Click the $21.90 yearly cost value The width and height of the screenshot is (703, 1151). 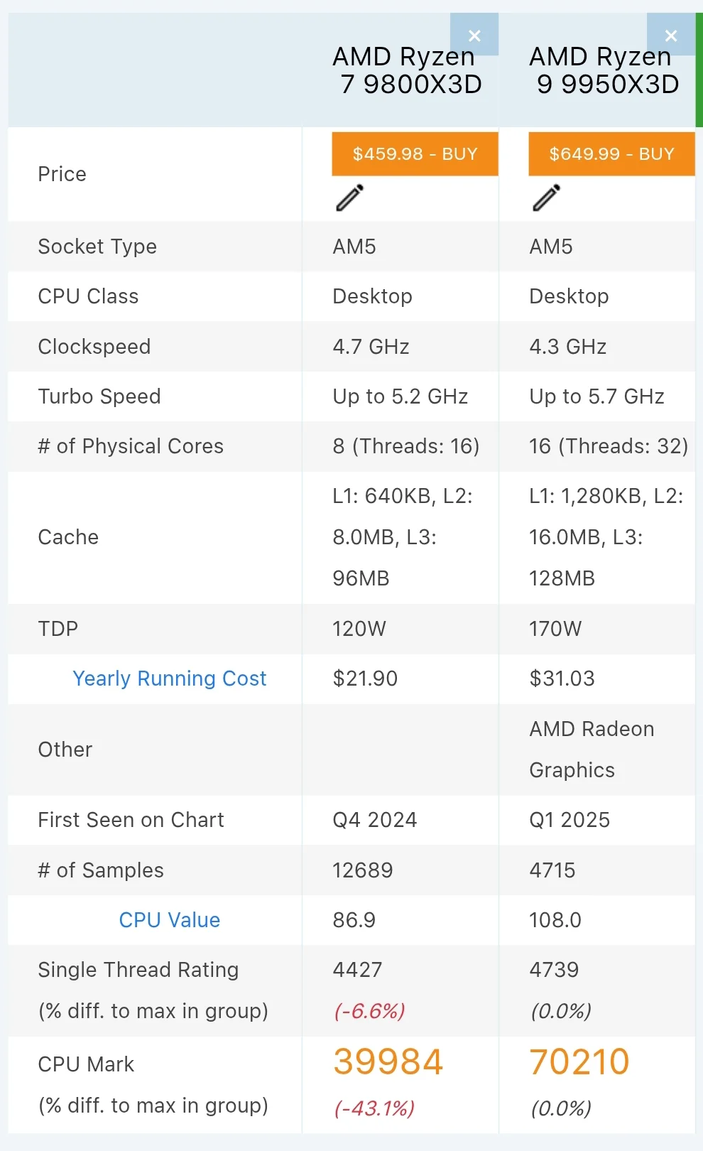pyautogui.click(x=365, y=679)
